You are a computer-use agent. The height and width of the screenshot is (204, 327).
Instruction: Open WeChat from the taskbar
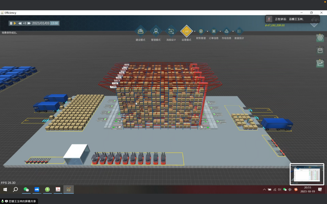point(26,190)
